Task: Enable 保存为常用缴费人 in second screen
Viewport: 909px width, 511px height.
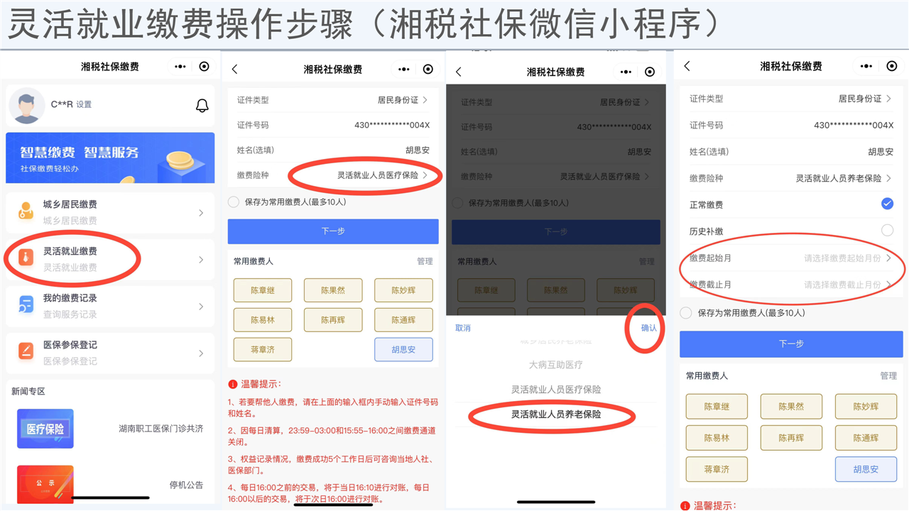Action: coord(234,202)
